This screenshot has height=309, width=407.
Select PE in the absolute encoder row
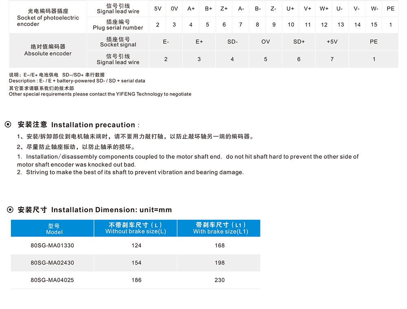[374, 42]
